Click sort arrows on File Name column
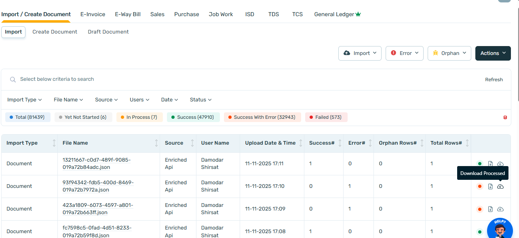519x238 pixels. [x=156, y=143]
